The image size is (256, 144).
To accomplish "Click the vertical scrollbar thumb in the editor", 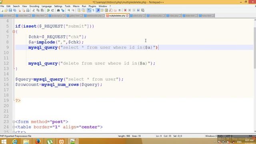I will [255, 48].
